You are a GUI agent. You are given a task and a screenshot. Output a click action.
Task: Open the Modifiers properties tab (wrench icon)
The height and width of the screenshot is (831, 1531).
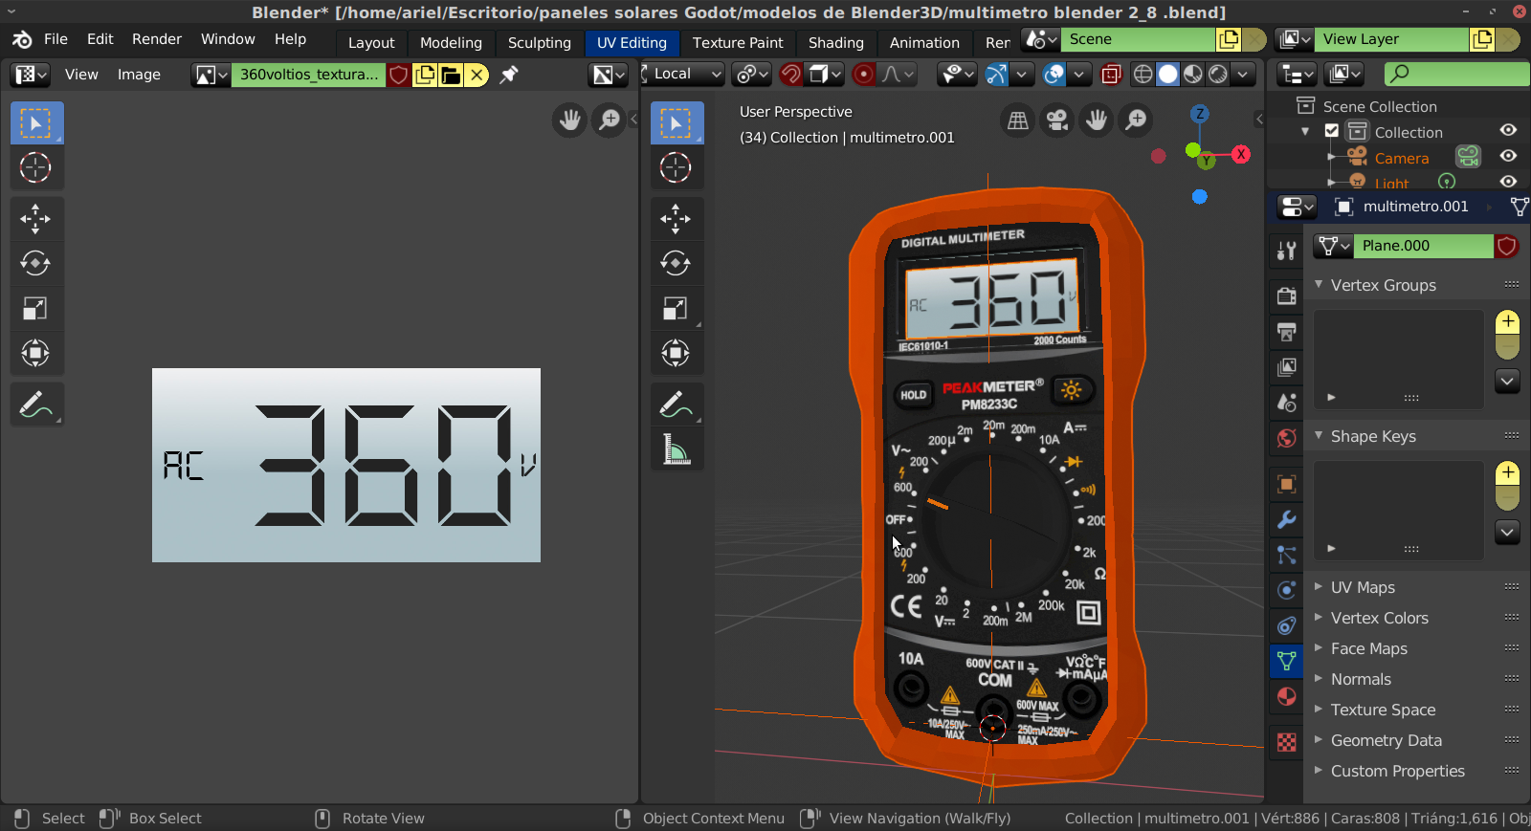[x=1287, y=519]
